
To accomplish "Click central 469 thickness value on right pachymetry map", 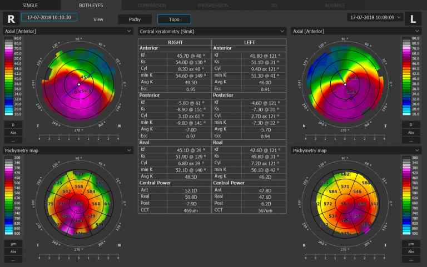I will pos(79,204).
